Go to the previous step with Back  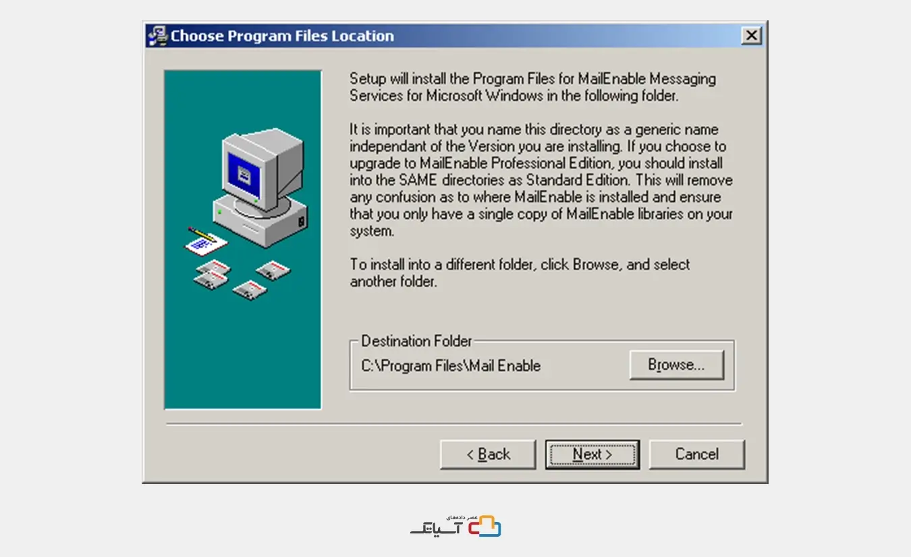click(488, 454)
